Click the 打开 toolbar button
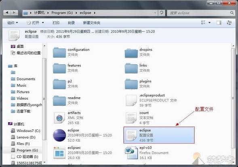Viewport: 238px width, 167px height. pyautogui.click(x=33, y=23)
